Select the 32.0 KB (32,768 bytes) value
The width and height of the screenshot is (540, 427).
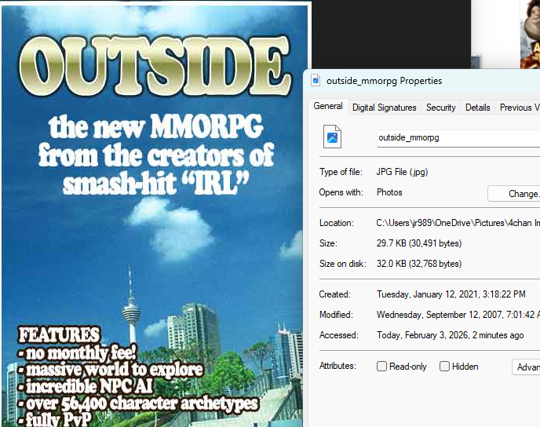pyautogui.click(x=419, y=264)
